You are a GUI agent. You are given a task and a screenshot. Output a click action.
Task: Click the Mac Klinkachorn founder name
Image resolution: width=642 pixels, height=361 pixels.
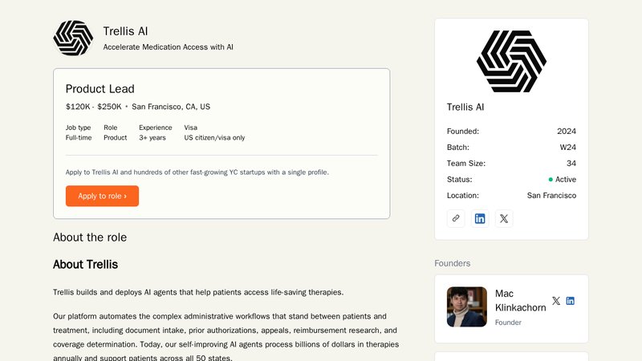pos(520,300)
